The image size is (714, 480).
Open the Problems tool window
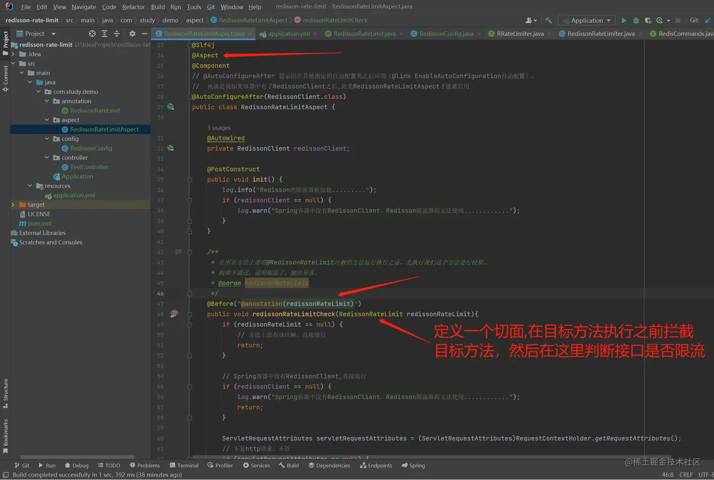144,465
